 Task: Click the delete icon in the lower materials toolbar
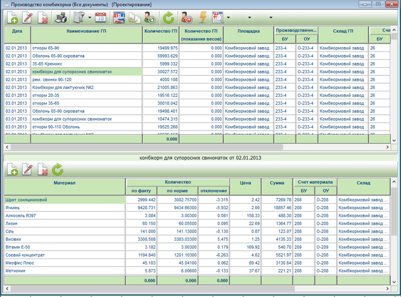pos(43,169)
